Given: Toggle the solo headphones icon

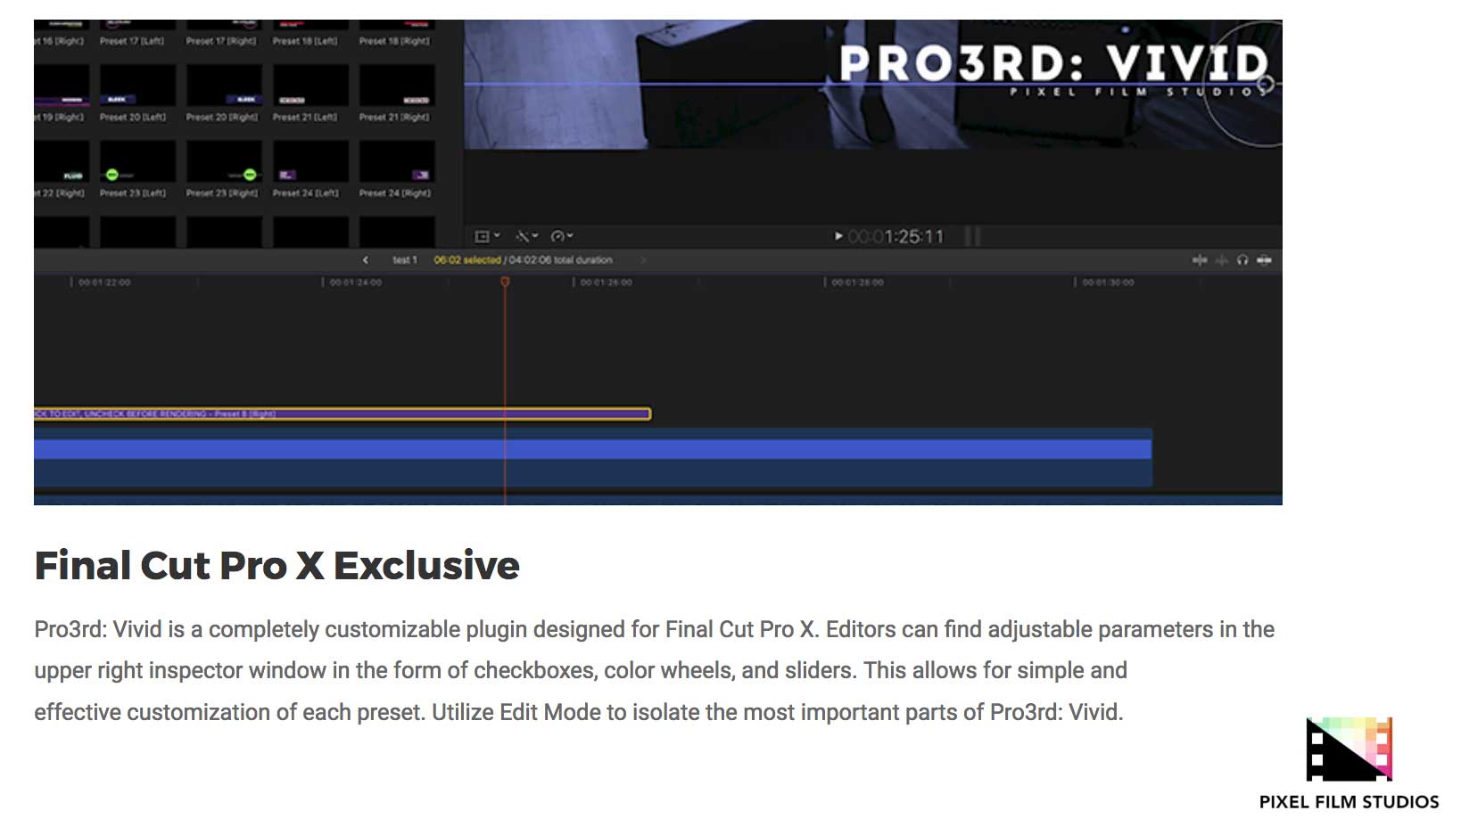Looking at the screenshot, I should coord(1242,260).
